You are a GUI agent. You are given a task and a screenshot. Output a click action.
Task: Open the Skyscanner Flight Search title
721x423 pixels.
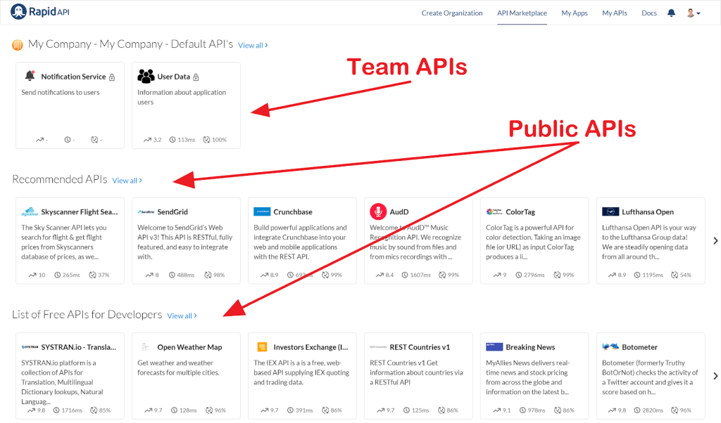pyautogui.click(x=80, y=212)
